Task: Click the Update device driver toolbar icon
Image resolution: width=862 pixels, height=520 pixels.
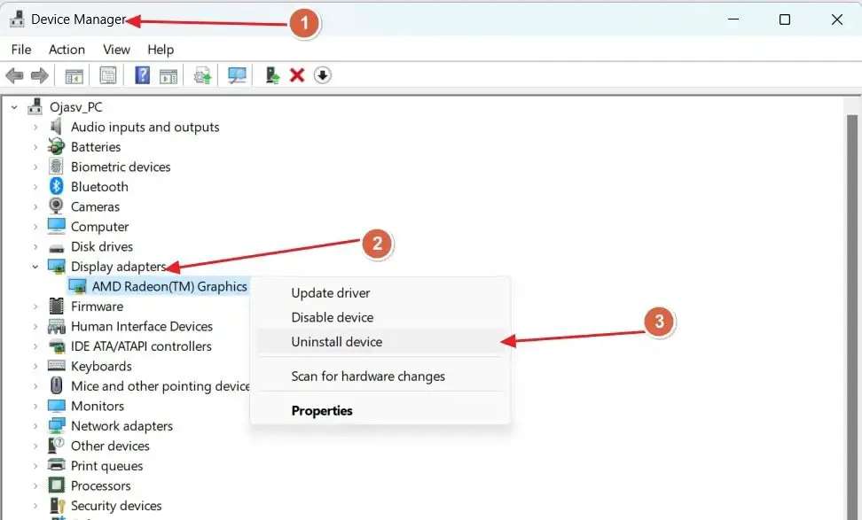Action: 202,75
